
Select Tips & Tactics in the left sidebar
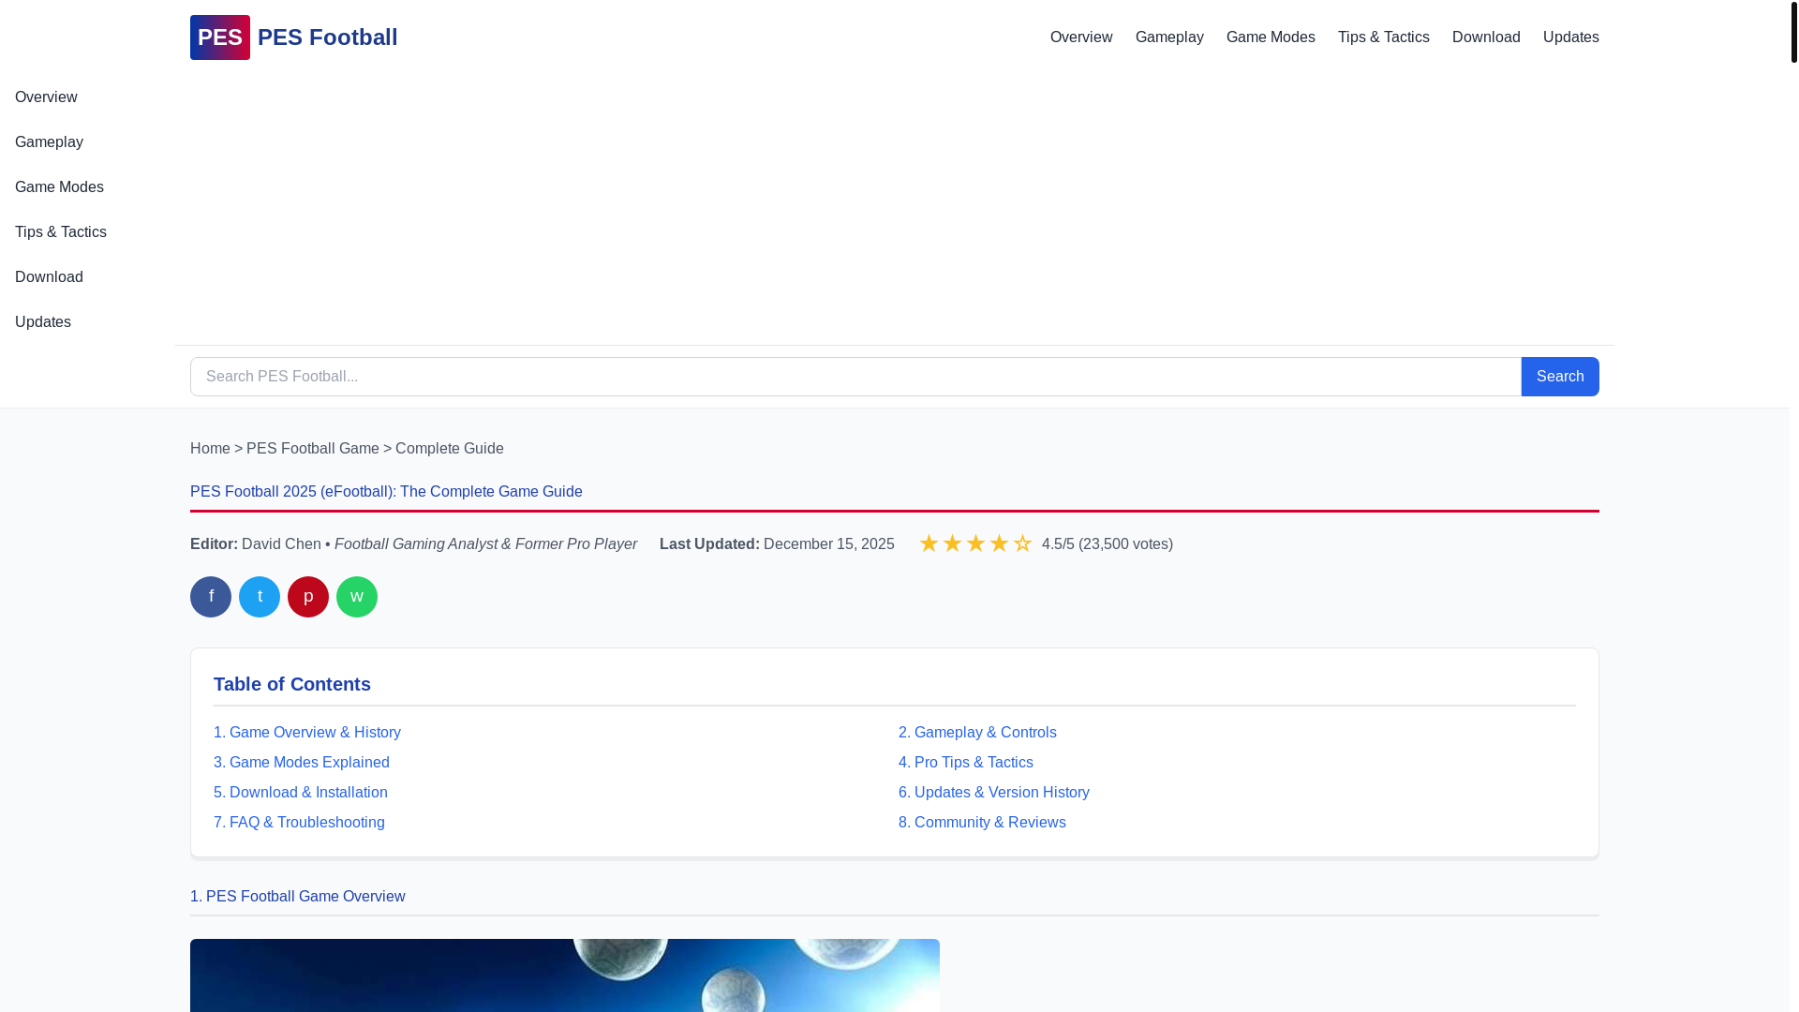(x=61, y=232)
